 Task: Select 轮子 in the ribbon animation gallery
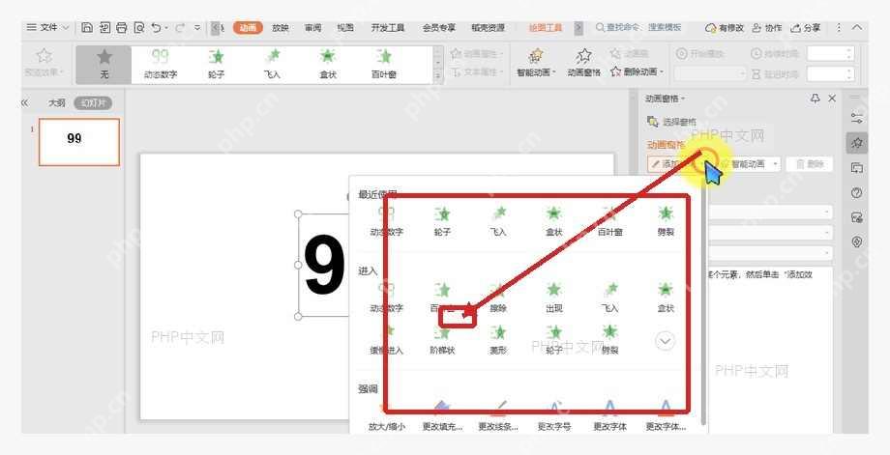coord(217,64)
